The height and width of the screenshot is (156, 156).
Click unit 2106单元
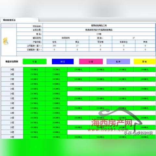tap(144, 108)
